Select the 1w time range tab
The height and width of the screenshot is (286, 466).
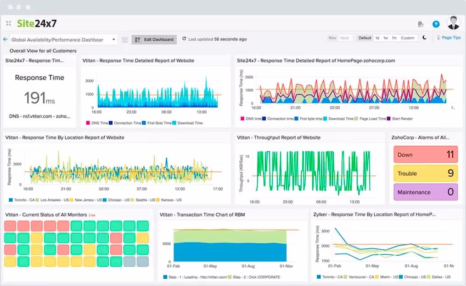(386, 38)
